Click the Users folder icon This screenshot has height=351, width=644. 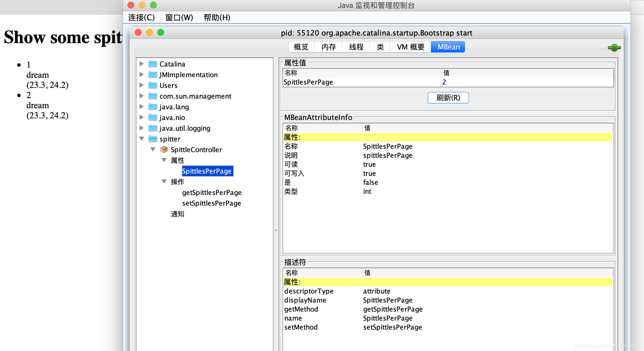click(x=153, y=85)
